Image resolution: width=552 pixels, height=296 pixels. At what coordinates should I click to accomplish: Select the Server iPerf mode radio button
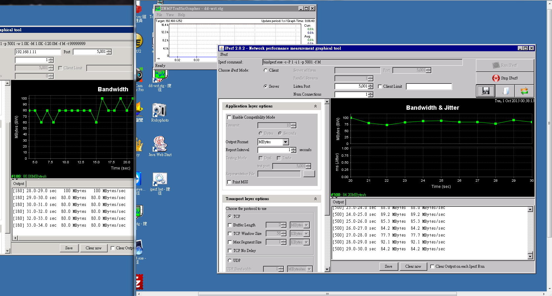tap(266, 86)
